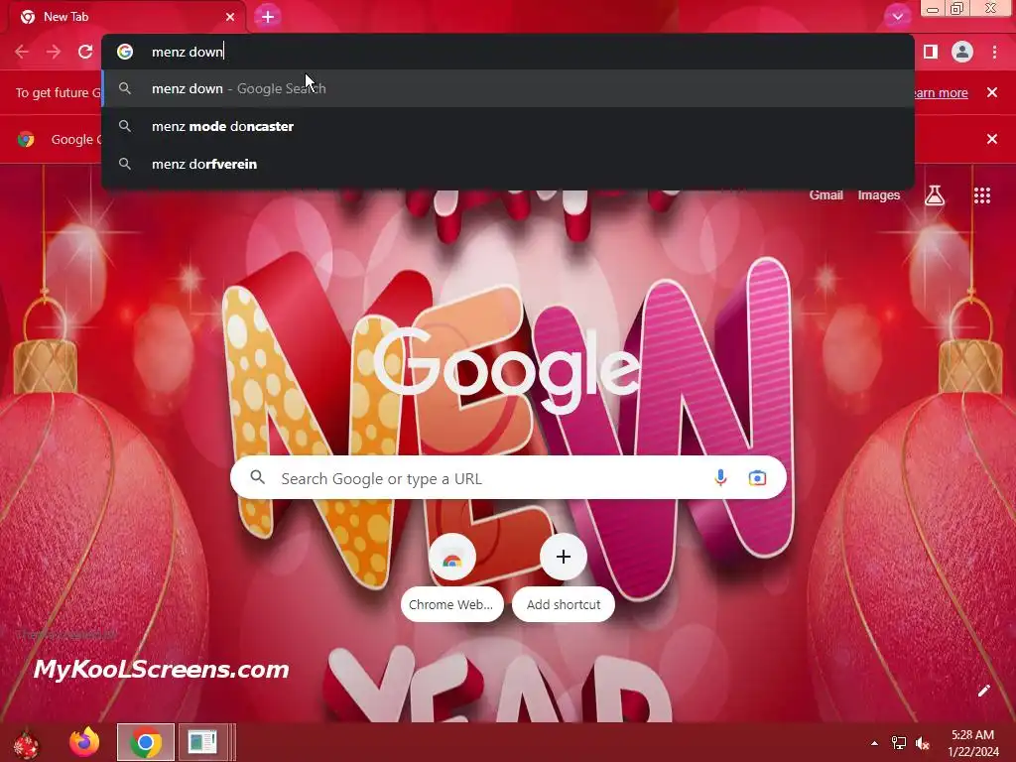Image resolution: width=1016 pixels, height=762 pixels.
Task: Customize this page with pencil icon
Action: [983, 691]
